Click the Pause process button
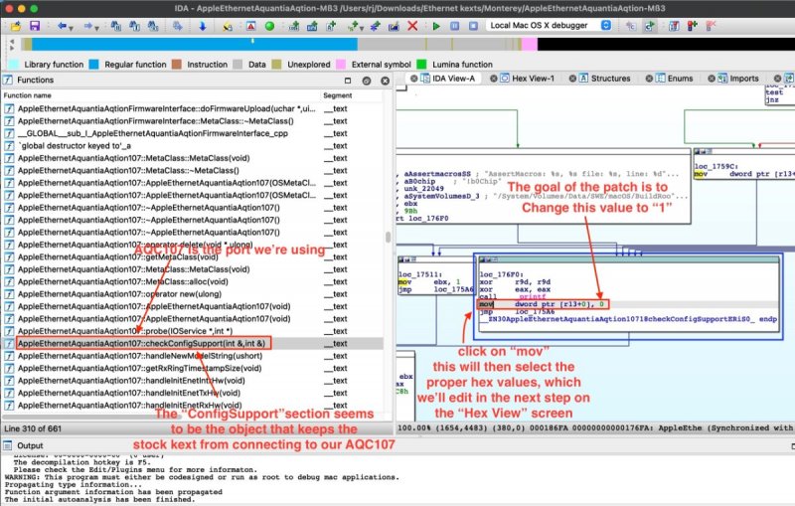Viewport: 795px width, 506px height. tap(454, 25)
